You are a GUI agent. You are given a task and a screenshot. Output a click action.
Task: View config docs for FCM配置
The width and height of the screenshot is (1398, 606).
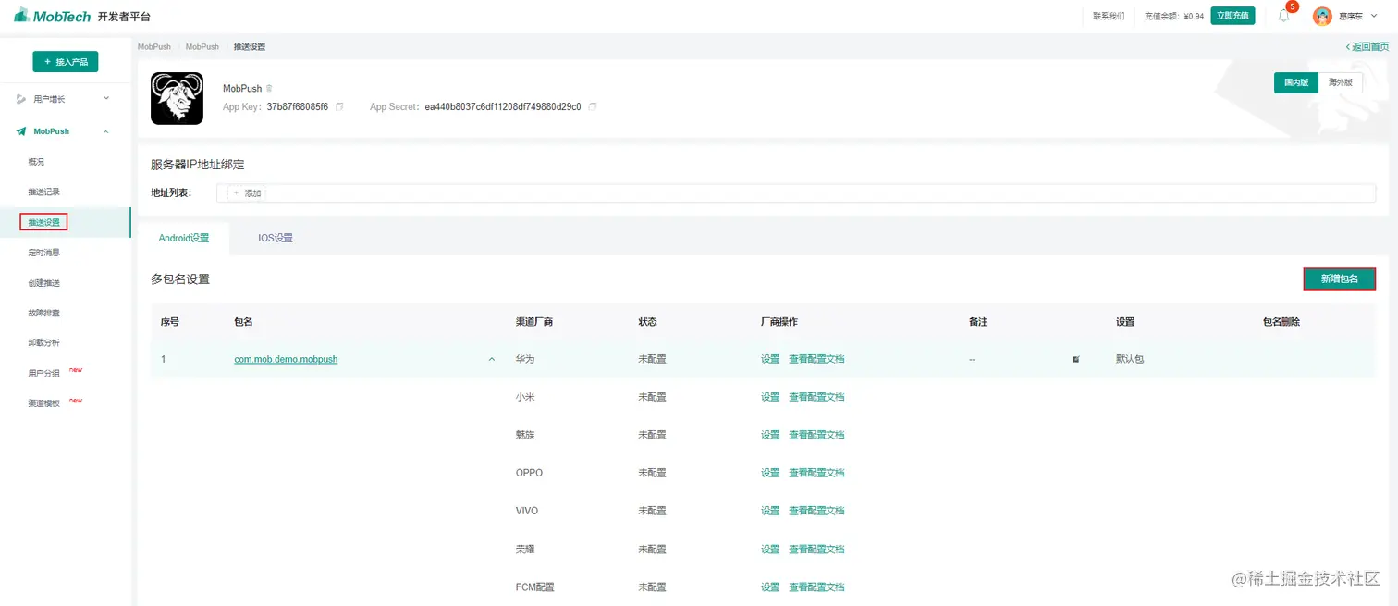[x=816, y=587]
